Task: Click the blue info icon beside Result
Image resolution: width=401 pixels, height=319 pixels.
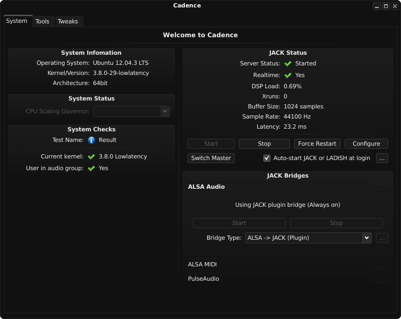Action: 91,140
